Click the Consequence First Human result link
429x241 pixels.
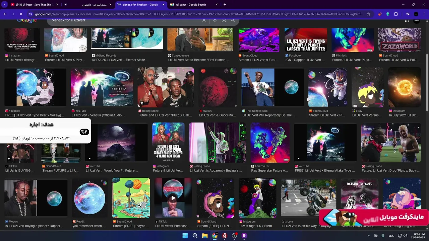tap(198, 60)
